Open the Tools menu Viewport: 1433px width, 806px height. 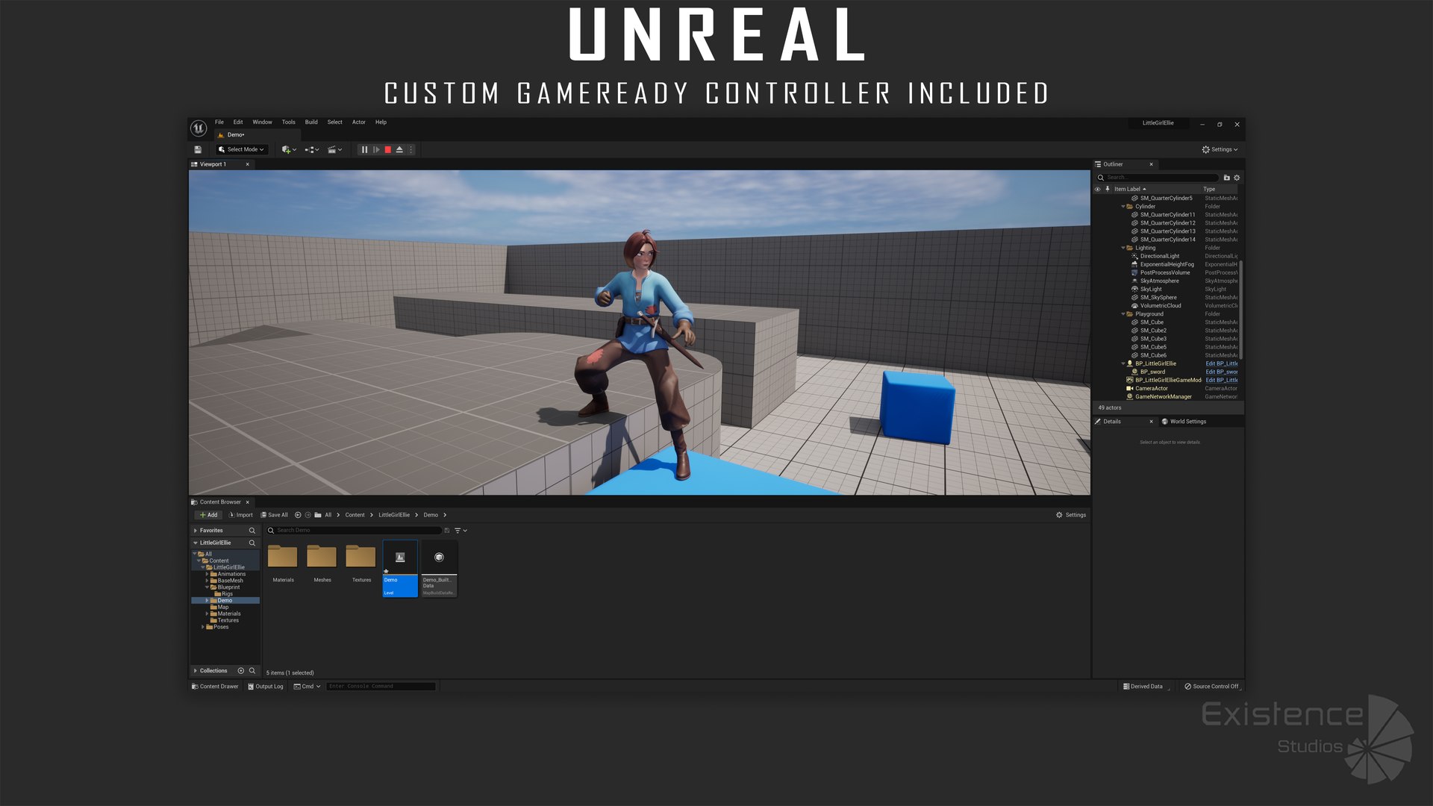[289, 122]
